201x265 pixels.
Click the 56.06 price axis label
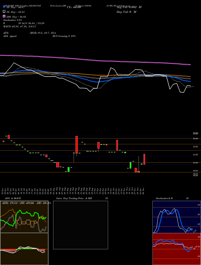[195, 139]
